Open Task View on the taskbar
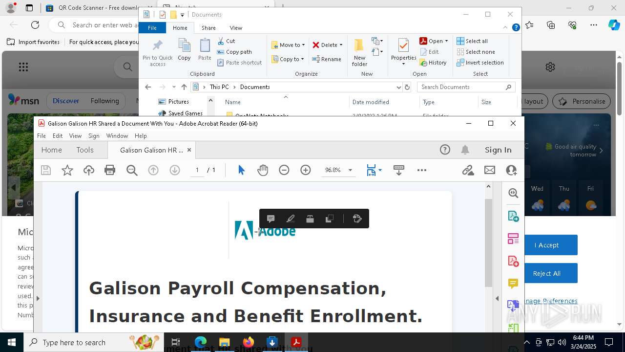The height and width of the screenshot is (352, 625). tap(176, 342)
